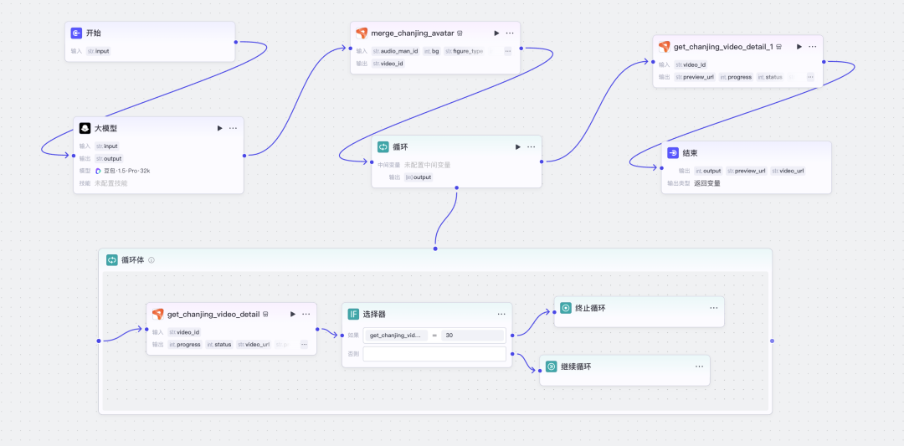Click the merge_chanjing_avatar plugin icon
The height and width of the screenshot is (446, 904).
362,33
